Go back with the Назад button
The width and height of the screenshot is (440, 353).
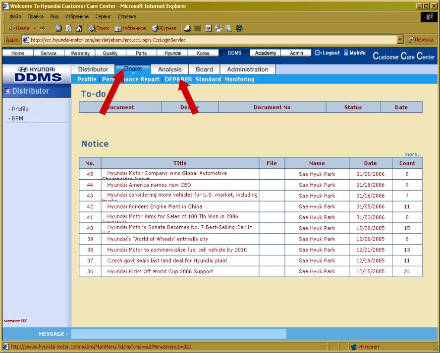19,28
